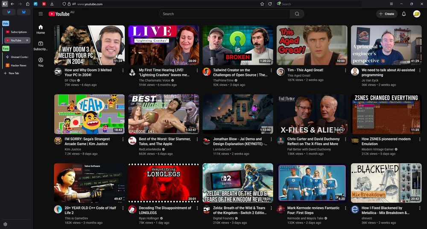The height and width of the screenshot is (229, 427).
Task: Toggle the browser sidebar panel icon
Action: pos(5,4)
